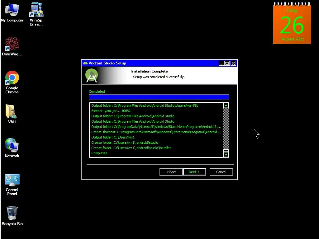Click the Android Studio Setup title bar text
319x239 pixels.
107,63
